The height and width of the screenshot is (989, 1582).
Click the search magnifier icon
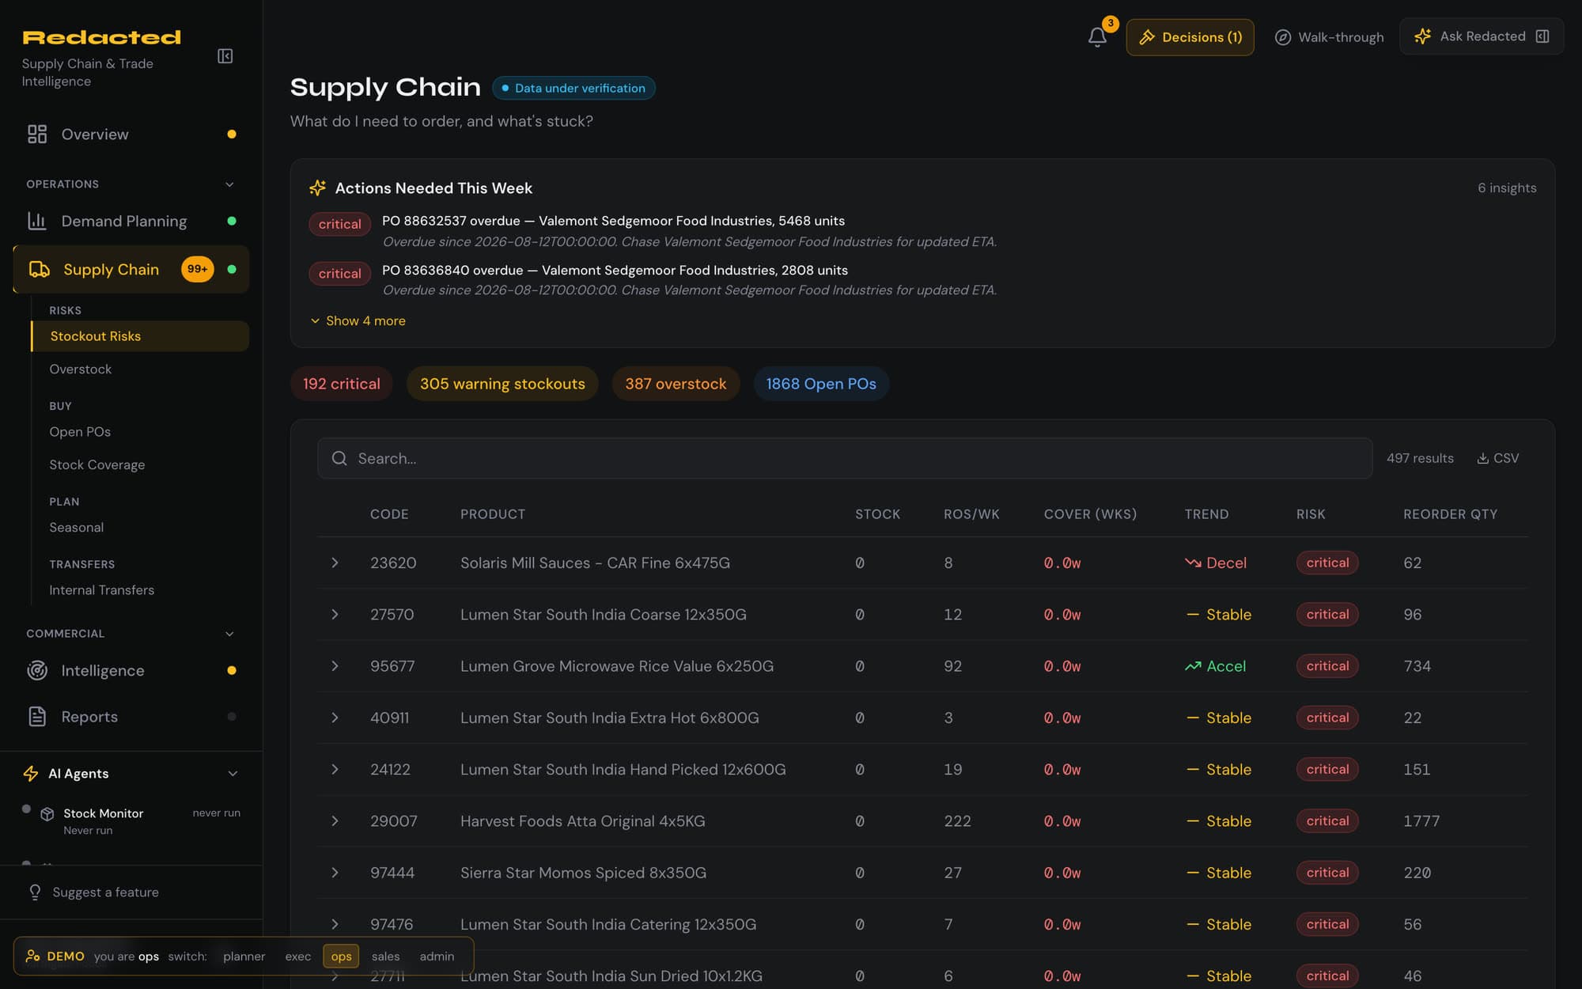(x=339, y=458)
